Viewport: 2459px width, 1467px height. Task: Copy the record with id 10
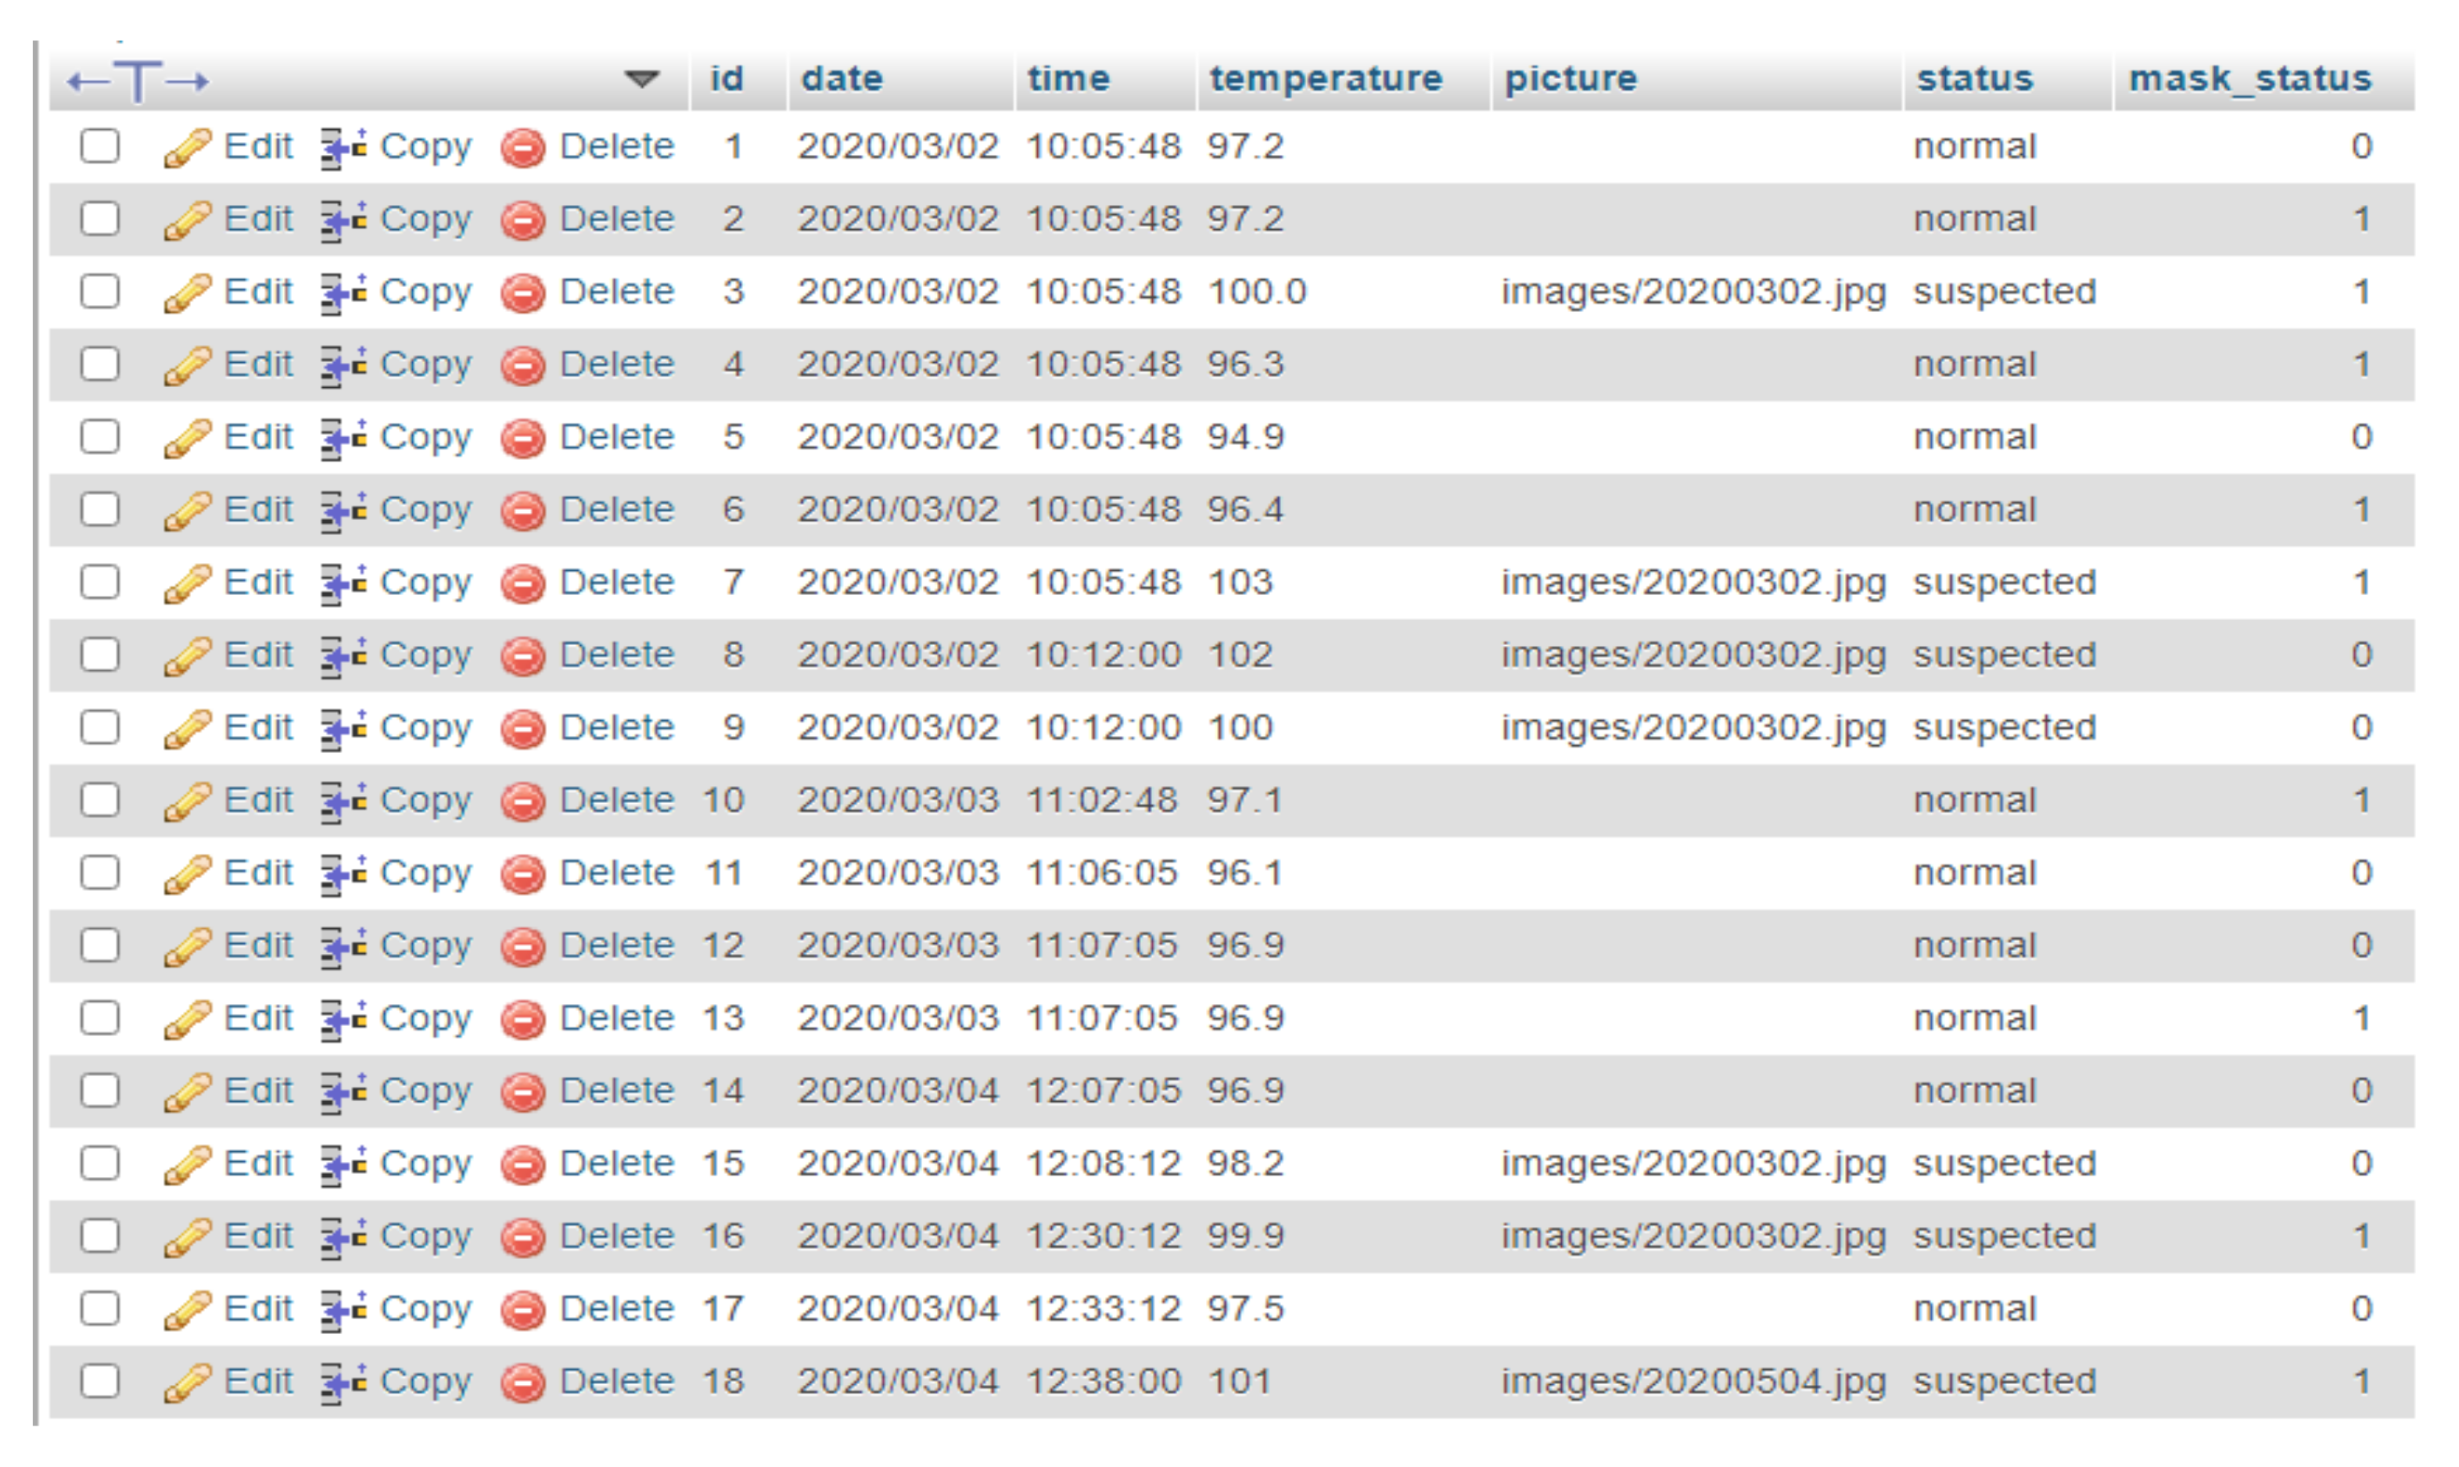tap(427, 798)
